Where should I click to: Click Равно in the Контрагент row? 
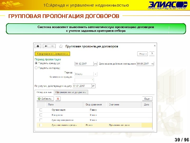click(x=93, y=115)
